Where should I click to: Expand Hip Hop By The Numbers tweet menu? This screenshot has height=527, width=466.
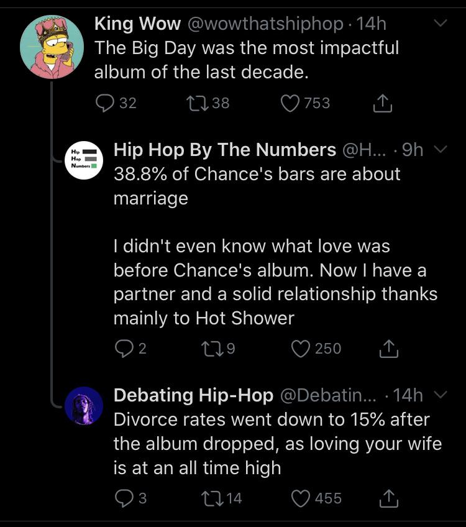(x=440, y=150)
